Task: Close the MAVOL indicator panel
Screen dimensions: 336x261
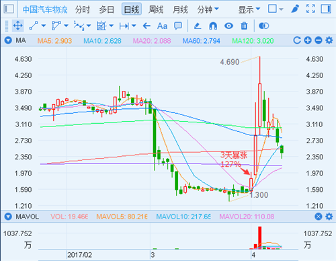Action: pyautogui.click(x=319, y=217)
